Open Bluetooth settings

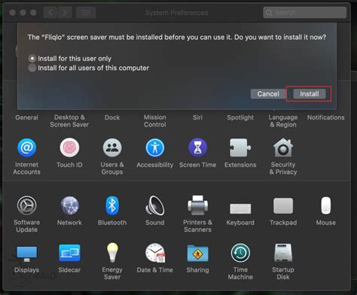tap(112, 205)
